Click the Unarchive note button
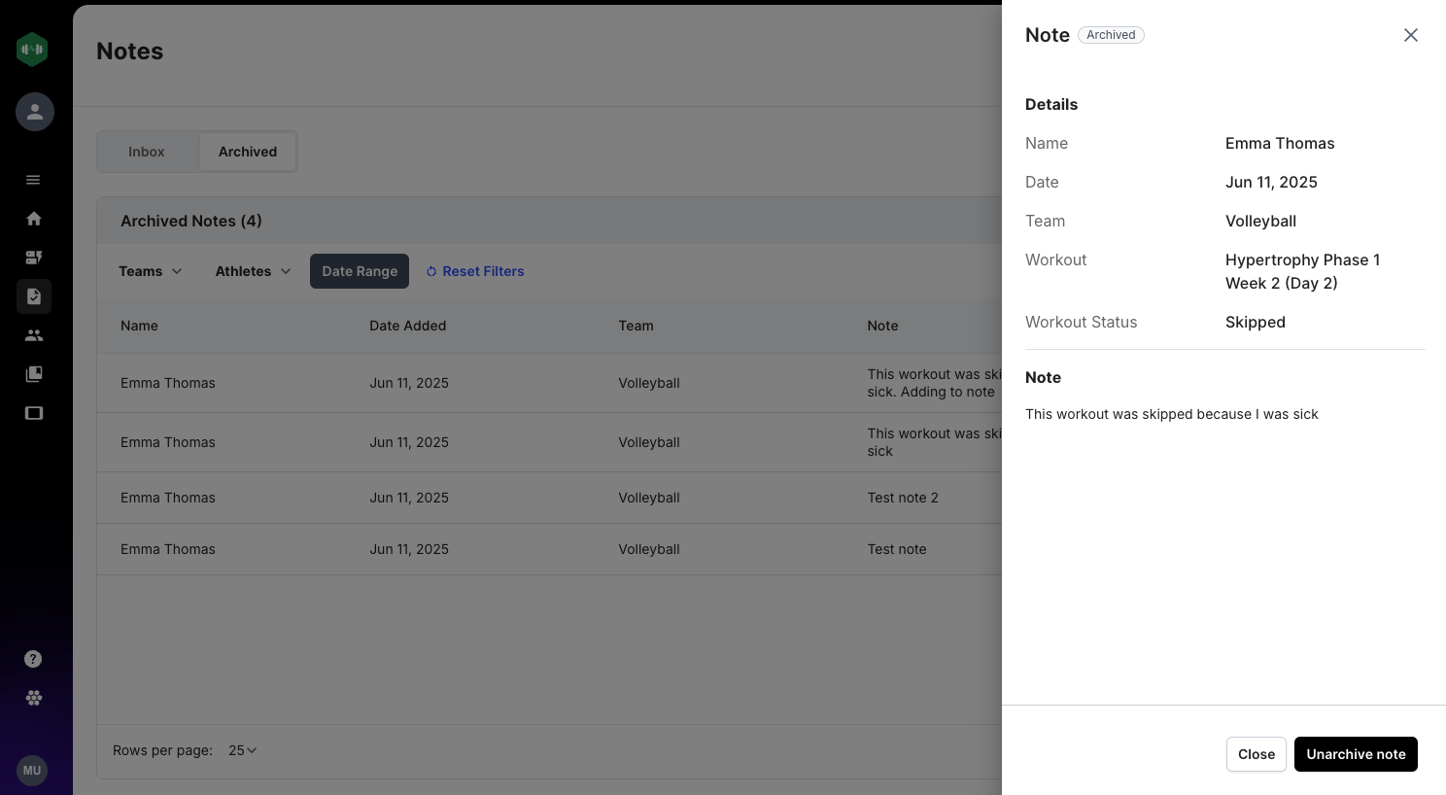This screenshot has width=1446, height=795. click(x=1356, y=754)
